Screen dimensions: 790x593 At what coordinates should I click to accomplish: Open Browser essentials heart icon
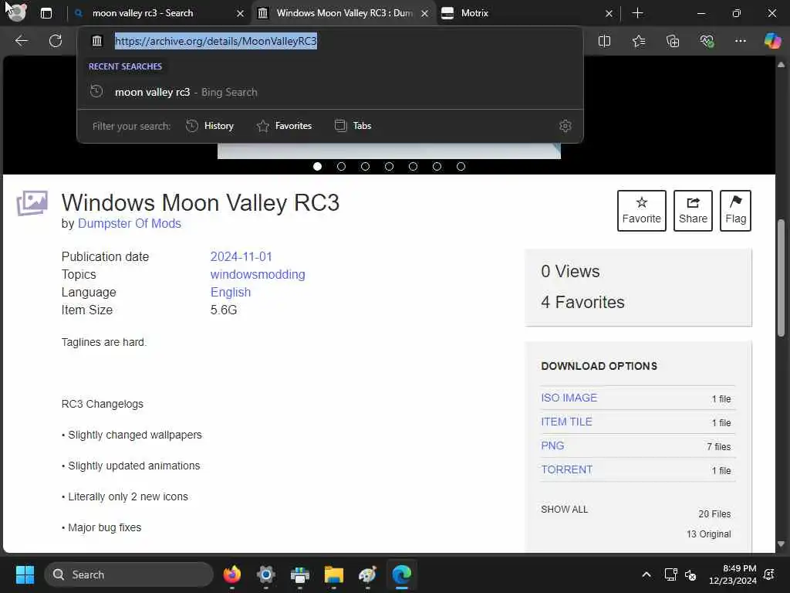tap(707, 41)
